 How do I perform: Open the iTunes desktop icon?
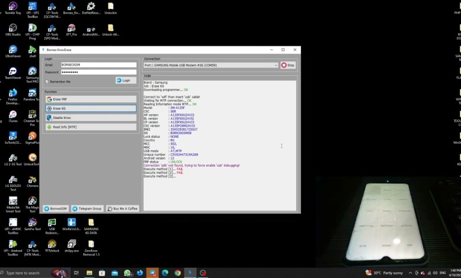tap(13, 115)
